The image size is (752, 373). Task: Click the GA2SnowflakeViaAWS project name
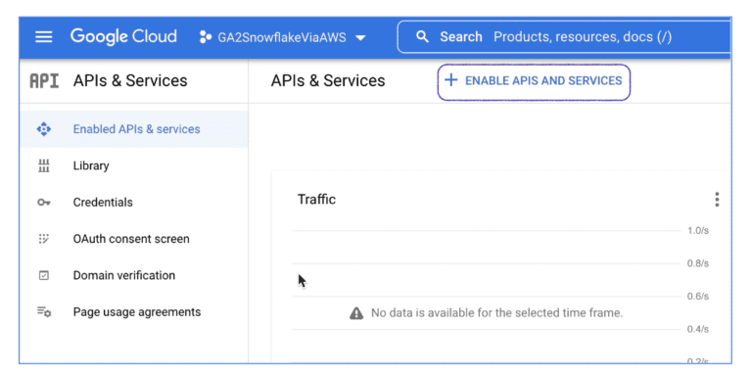(x=282, y=37)
